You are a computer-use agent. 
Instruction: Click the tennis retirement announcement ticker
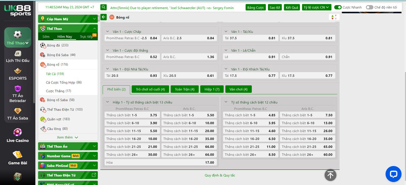coord(172,8)
